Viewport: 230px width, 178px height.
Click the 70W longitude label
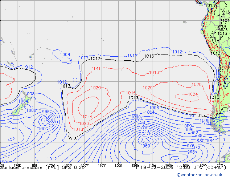pos(220,165)
